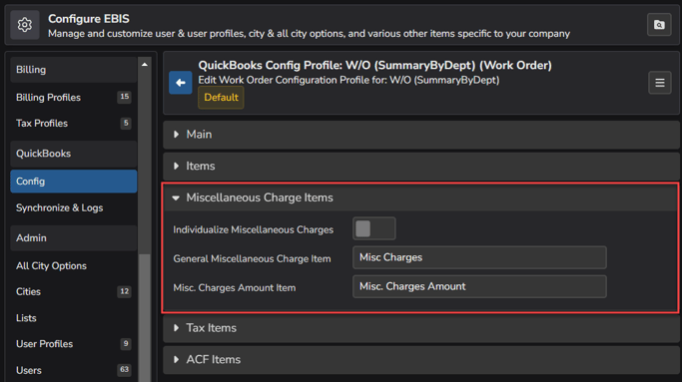
Task: Click the scroll-up arrow in sidebar
Action: pyautogui.click(x=145, y=65)
